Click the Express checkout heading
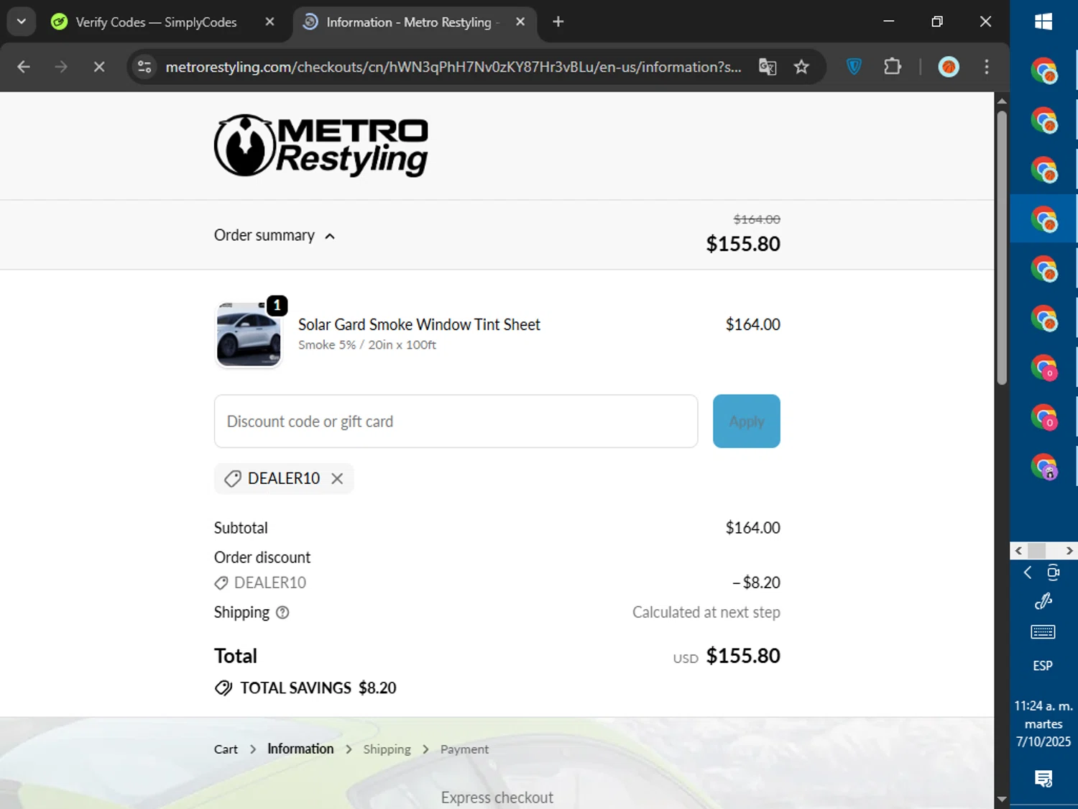 coord(497,797)
